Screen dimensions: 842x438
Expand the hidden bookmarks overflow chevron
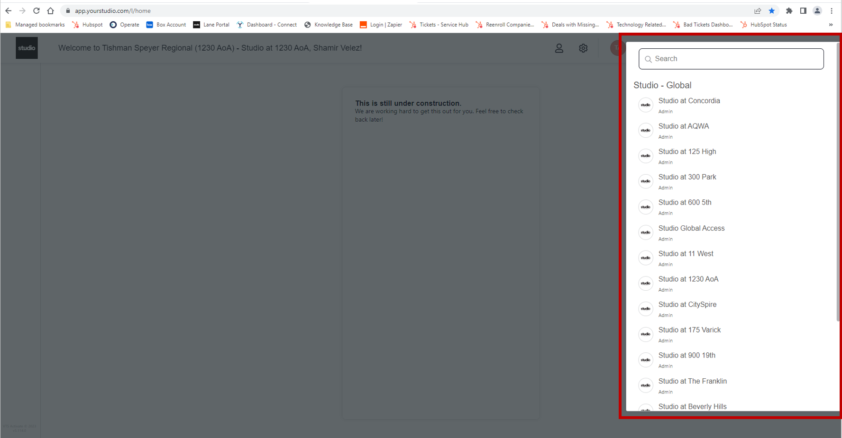pyautogui.click(x=831, y=25)
